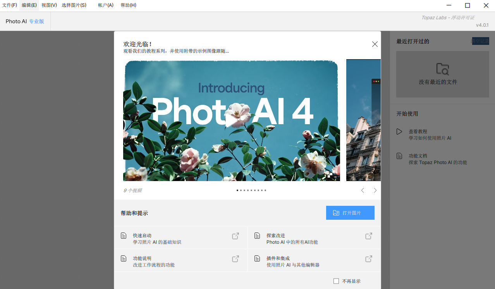The height and width of the screenshot is (289, 495).
Task: Open external link icon for 插件和集成
Action: point(369,259)
